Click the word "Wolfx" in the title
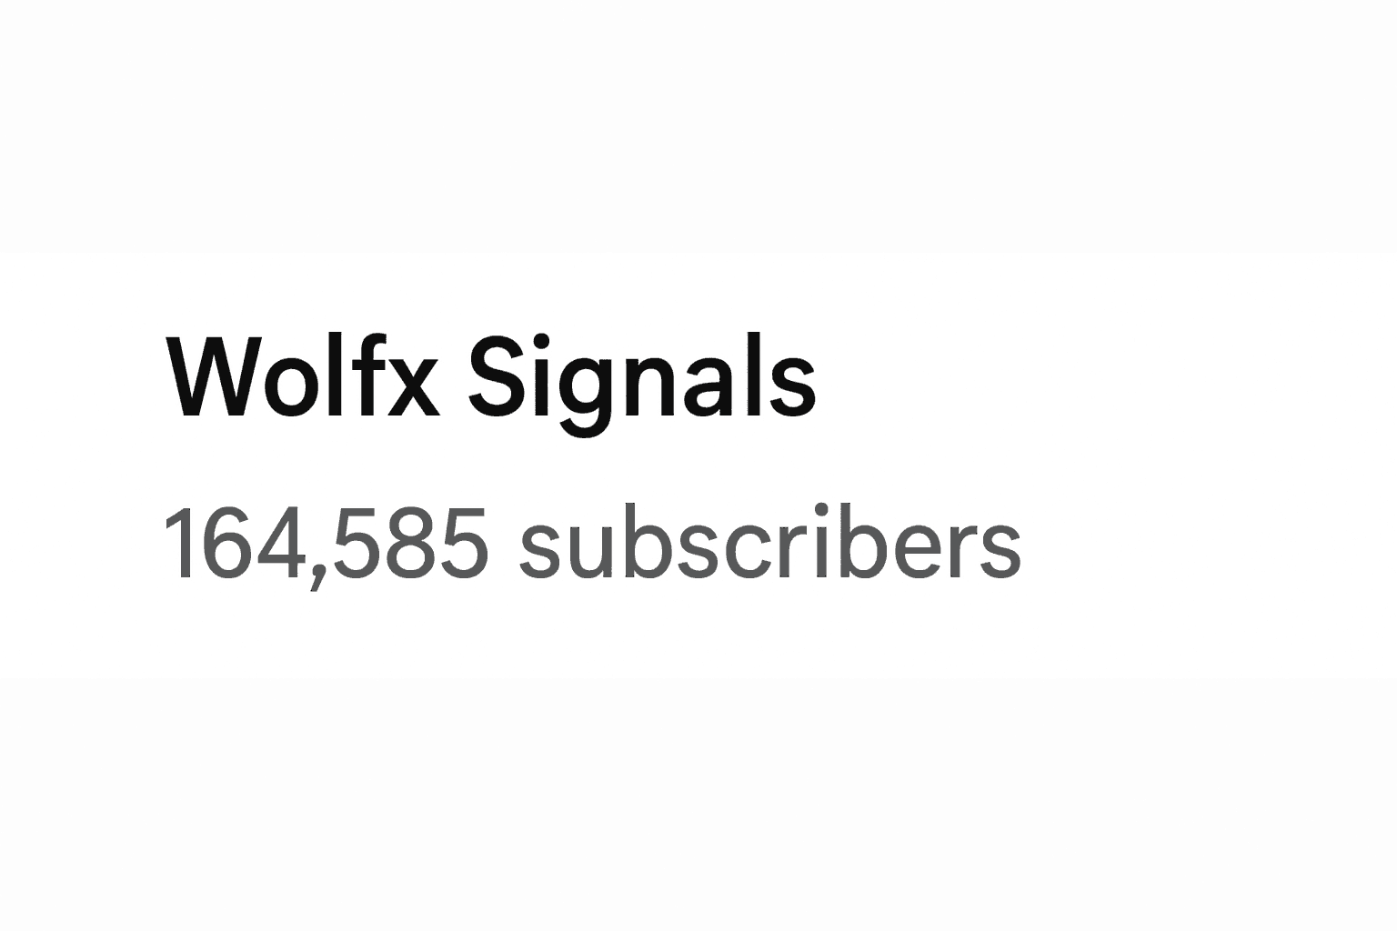 pos(303,376)
